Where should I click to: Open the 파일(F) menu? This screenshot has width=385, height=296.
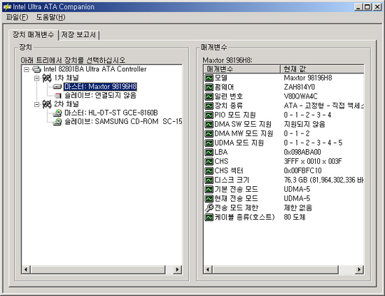(17, 17)
